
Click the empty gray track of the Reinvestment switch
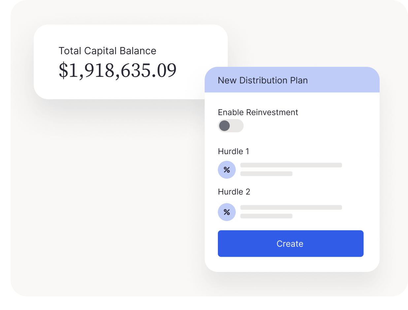click(x=237, y=126)
